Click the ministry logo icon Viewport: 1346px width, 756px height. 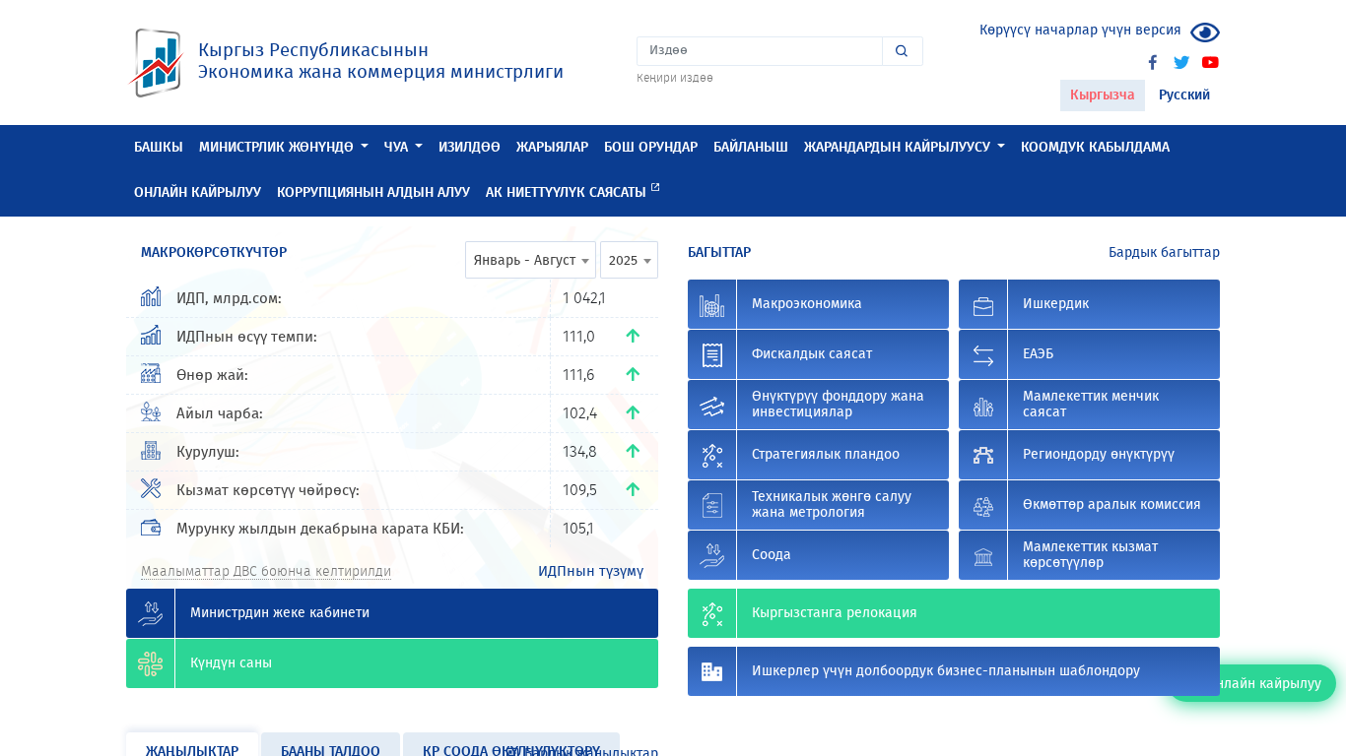[157, 63]
